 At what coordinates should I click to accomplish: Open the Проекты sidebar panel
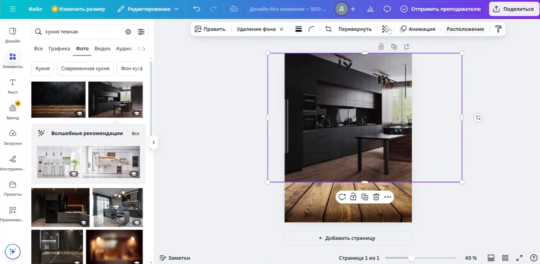(x=13, y=188)
